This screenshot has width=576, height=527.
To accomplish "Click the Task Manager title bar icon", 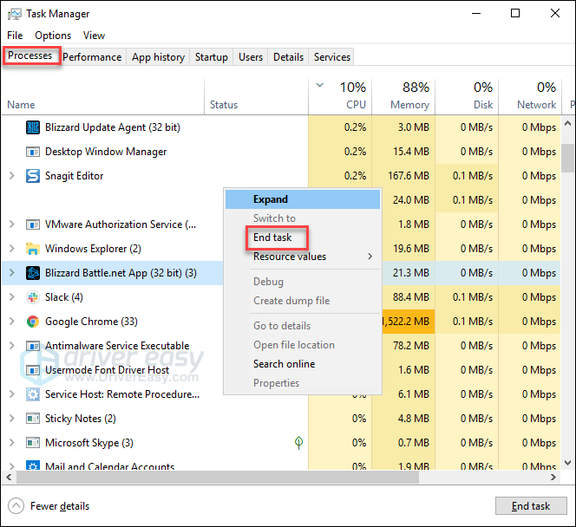I will tap(15, 14).
